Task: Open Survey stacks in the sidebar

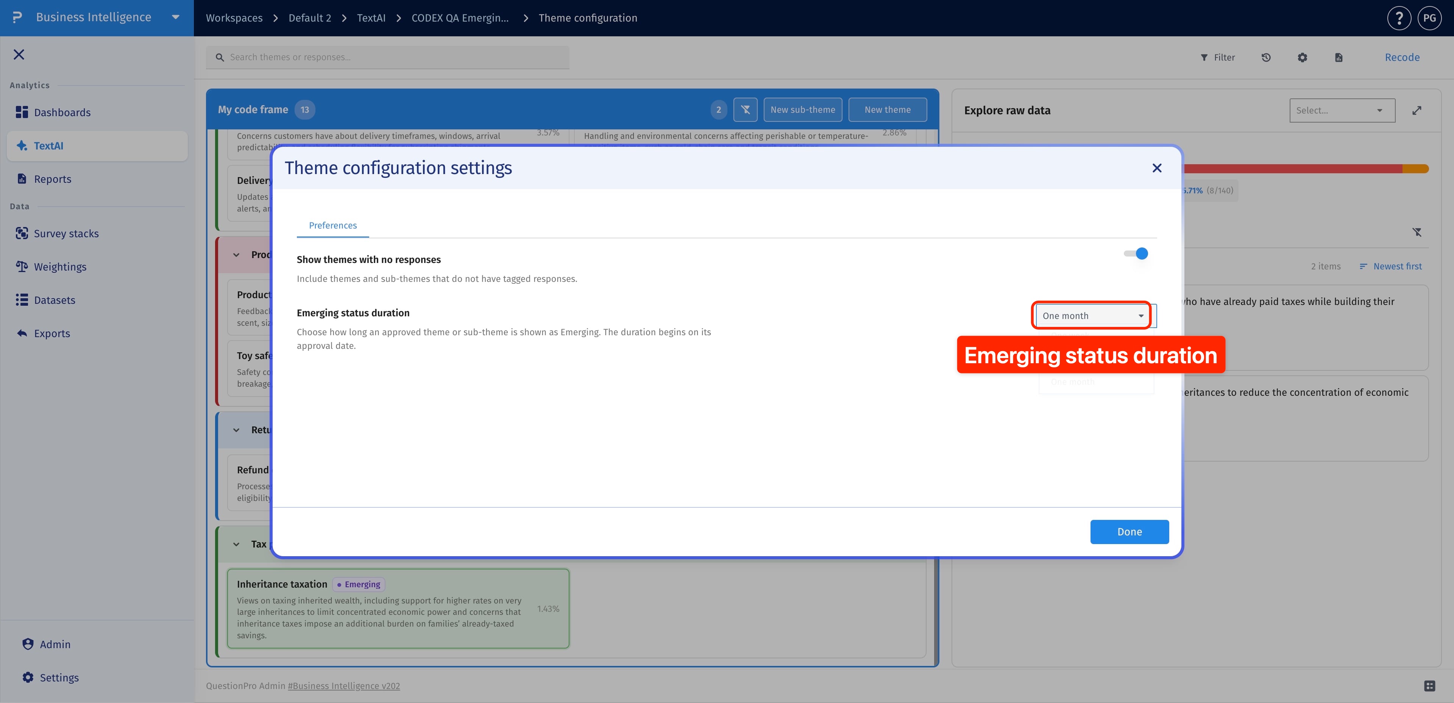Action: coord(97,233)
